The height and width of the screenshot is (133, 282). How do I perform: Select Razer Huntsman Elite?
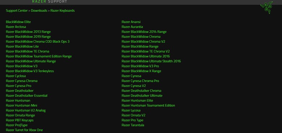137,101
